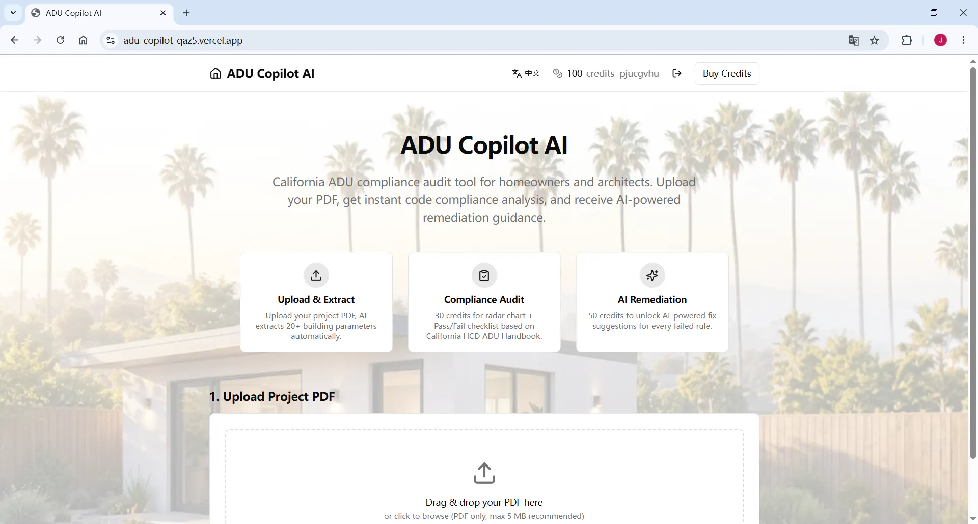Click 'Upload your project PDF, AI extracts' description

pyautogui.click(x=316, y=326)
